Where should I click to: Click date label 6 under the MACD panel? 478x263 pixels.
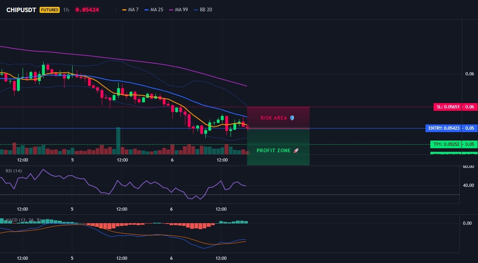click(x=171, y=258)
